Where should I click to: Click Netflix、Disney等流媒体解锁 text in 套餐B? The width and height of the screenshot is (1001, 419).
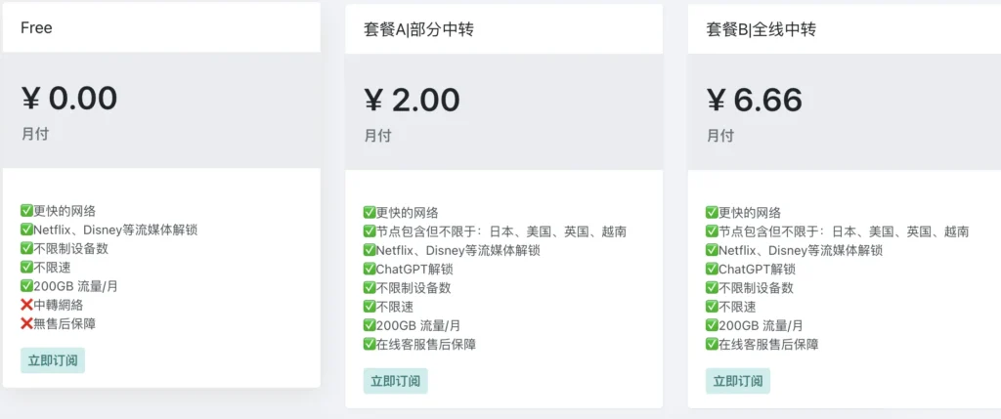801,251
